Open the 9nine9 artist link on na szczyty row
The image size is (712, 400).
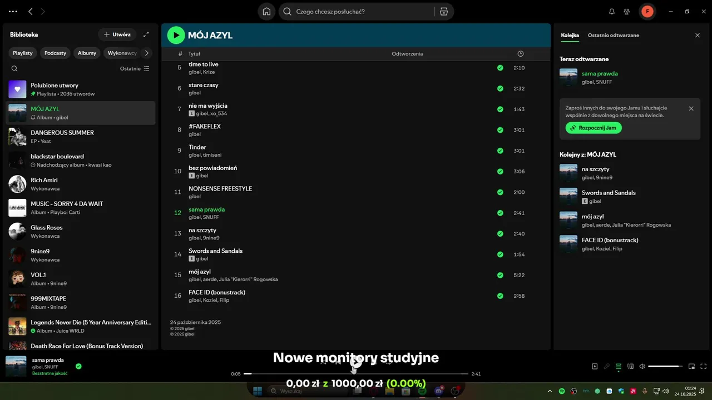coord(211,238)
